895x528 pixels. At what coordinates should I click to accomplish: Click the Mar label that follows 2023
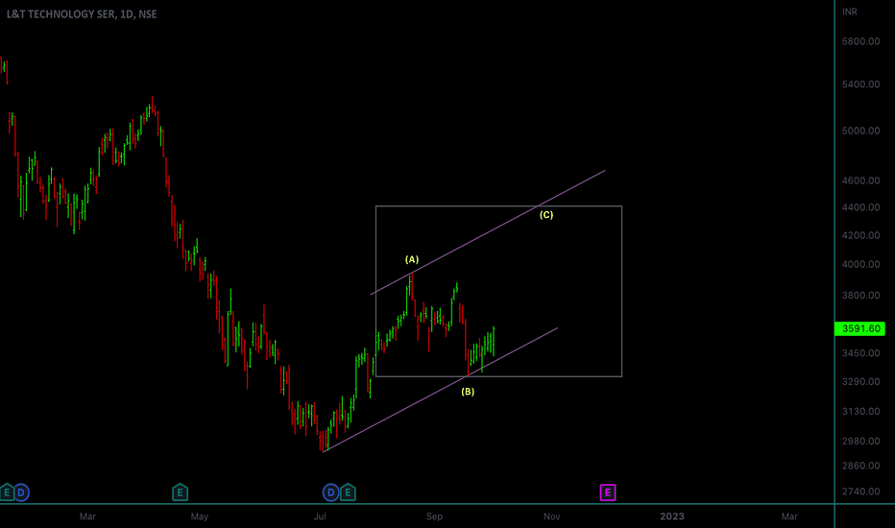point(789,516)
